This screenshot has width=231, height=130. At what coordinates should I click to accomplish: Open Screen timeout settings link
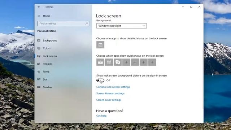point(110,93)
